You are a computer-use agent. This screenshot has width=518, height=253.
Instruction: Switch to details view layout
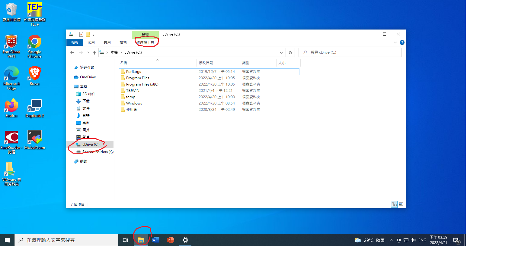pos(394,204)
